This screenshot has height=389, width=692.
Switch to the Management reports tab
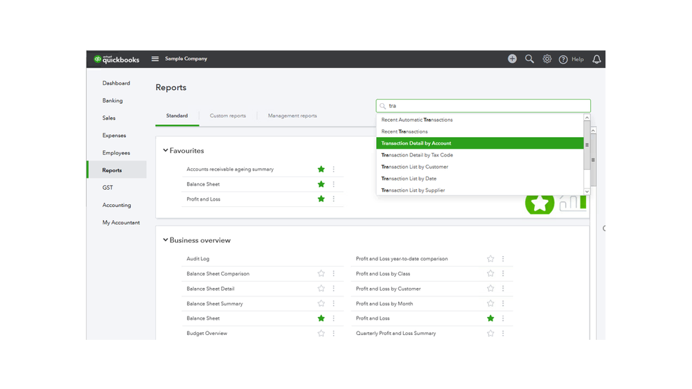coord(292,116)
